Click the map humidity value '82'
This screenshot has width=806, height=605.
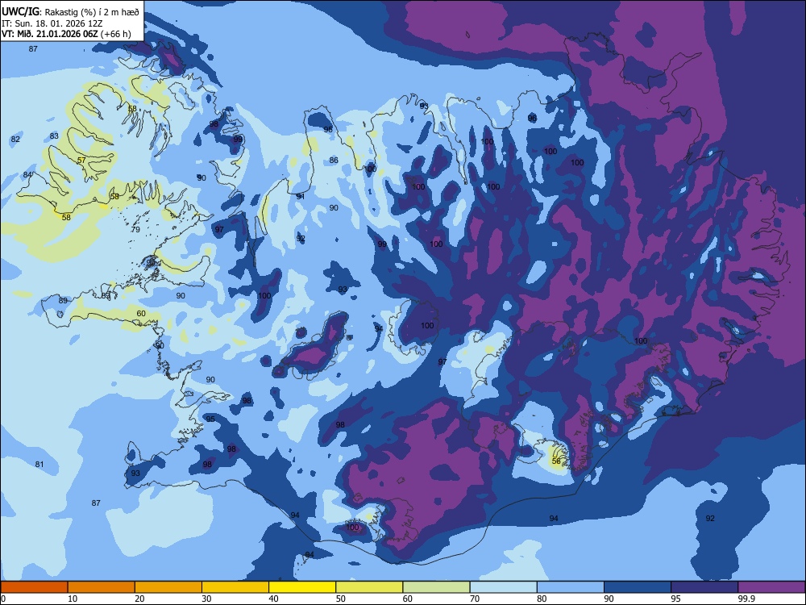pos(15,140)
